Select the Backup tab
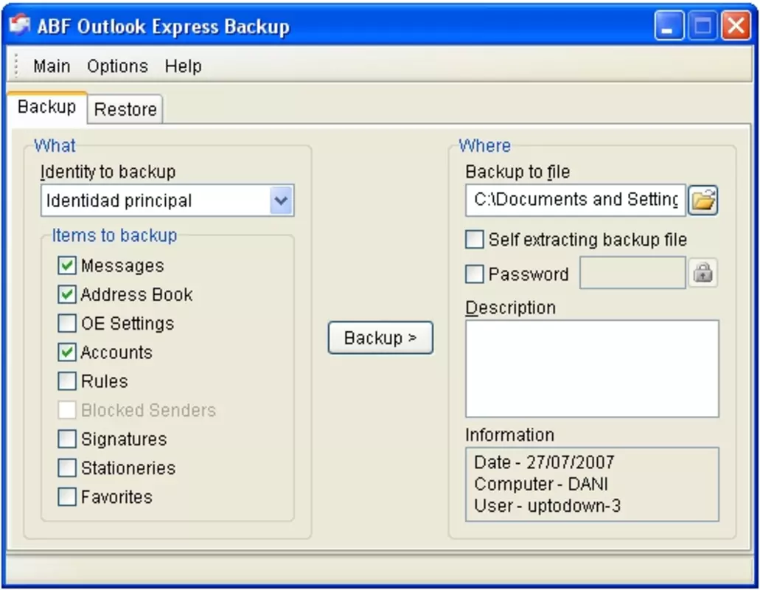Viewport: 760px width, 590px height. (x=47, y=107)
